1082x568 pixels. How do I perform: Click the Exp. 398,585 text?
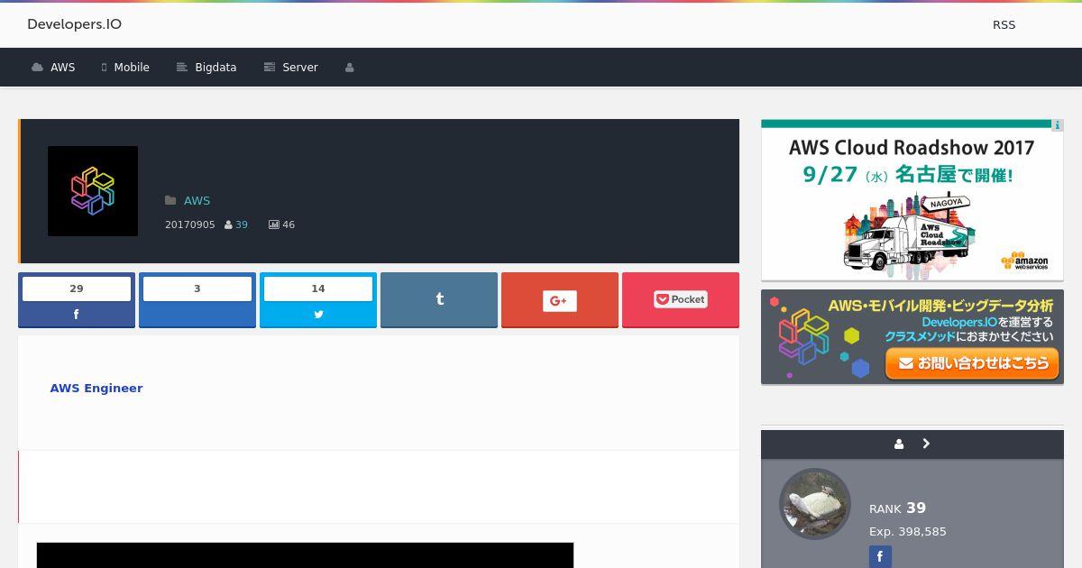(x=908, y=532)
